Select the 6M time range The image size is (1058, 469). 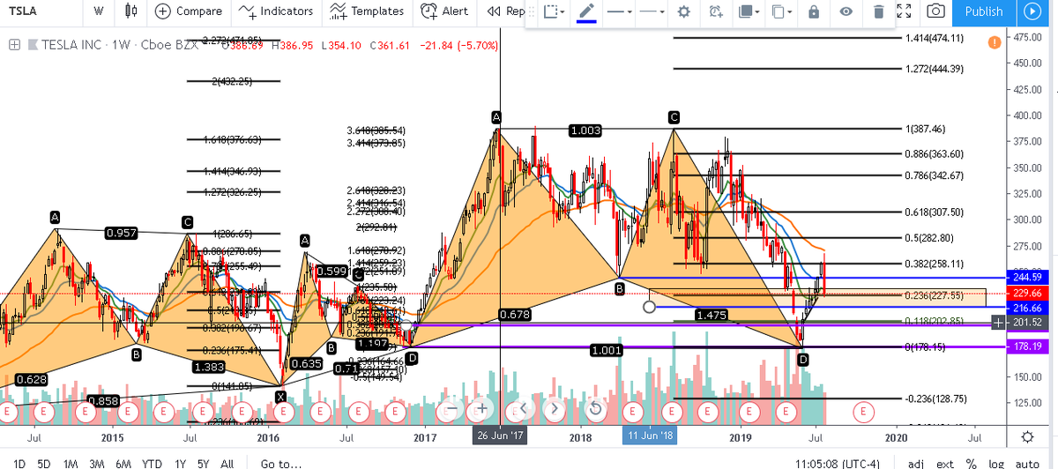(124, 462)
